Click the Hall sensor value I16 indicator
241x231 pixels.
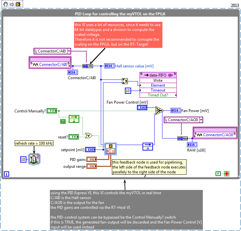click(x=110, y=66)
